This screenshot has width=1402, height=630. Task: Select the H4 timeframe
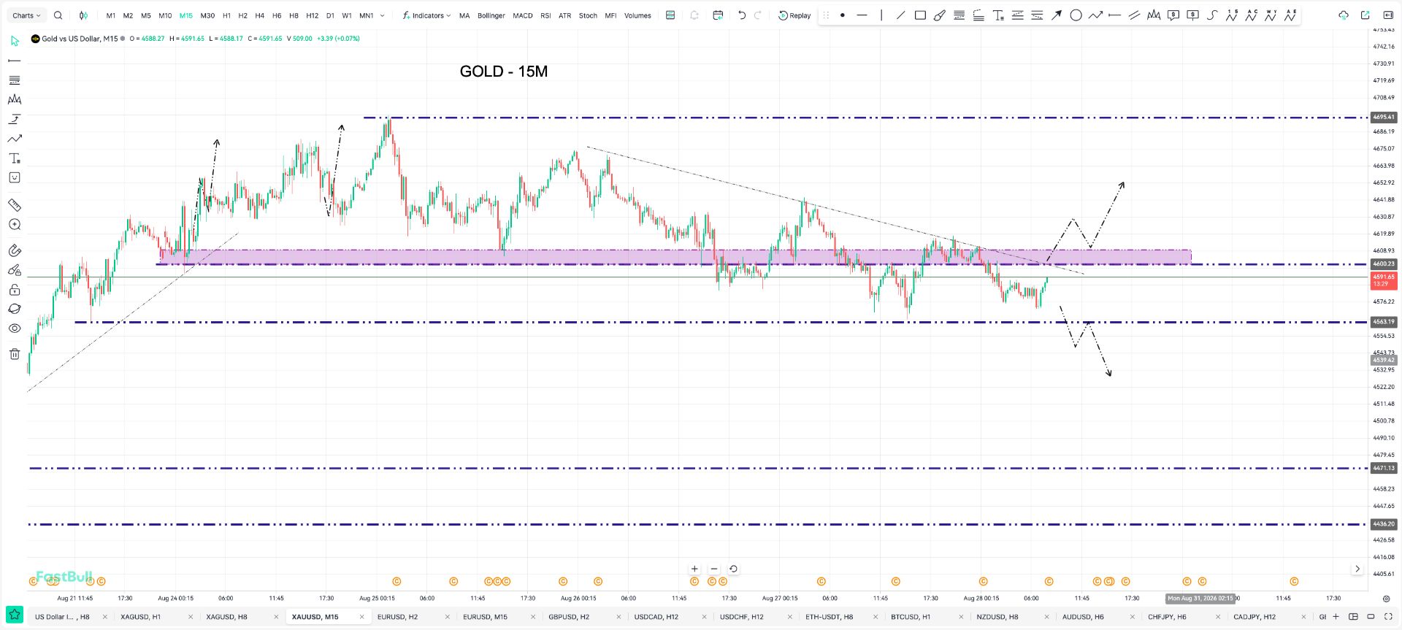(x=259, y=15)
